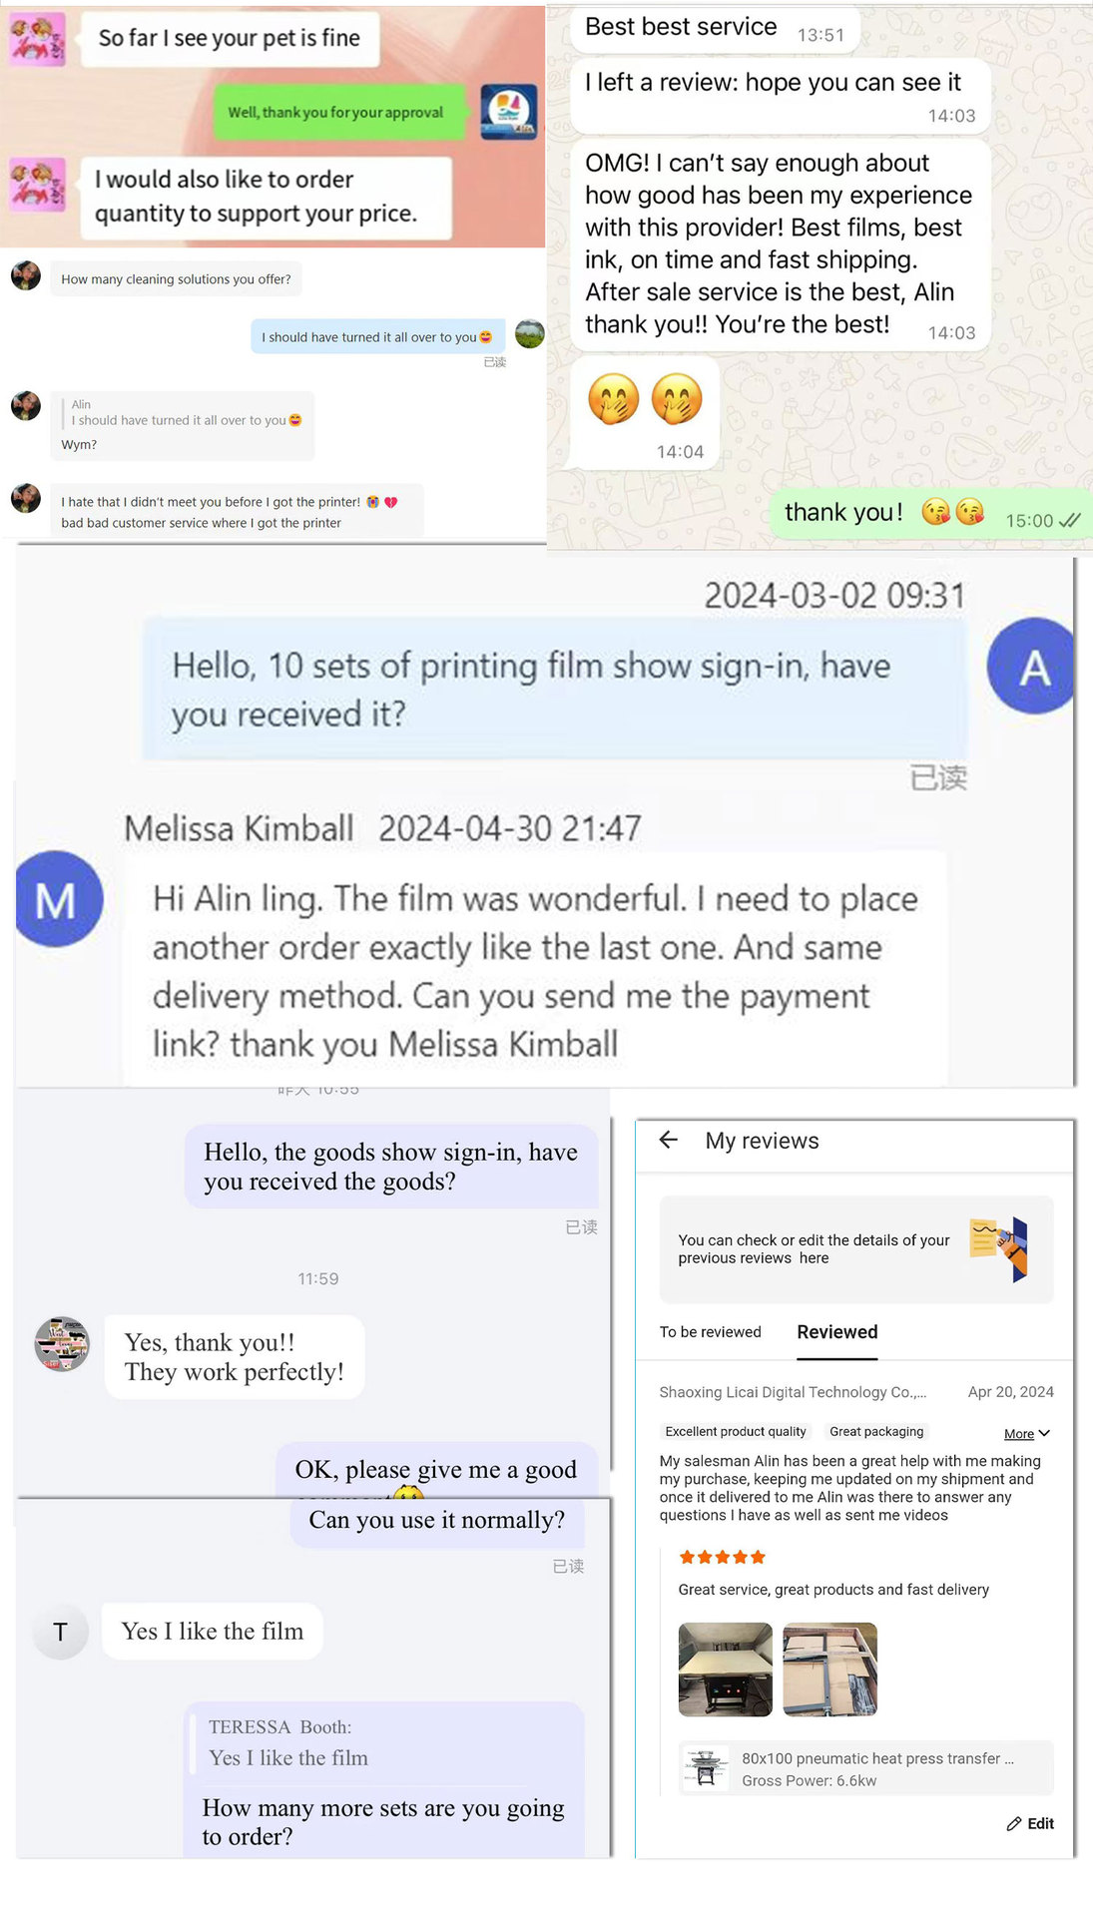Click the read-receipt checkmarks on thank you message

(1069, 520)
